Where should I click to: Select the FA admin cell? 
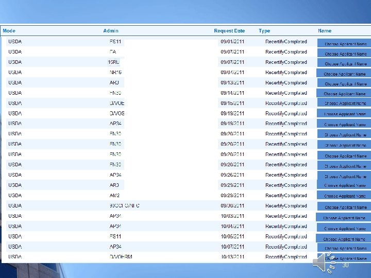tap(113, 52)
